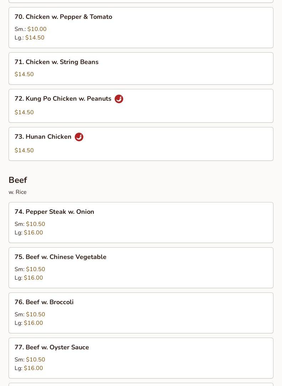The height and width of the screenshot is (386, 282).
Task: Pick small $10.50 Pepper Steak price
Action: click(36, 224)
